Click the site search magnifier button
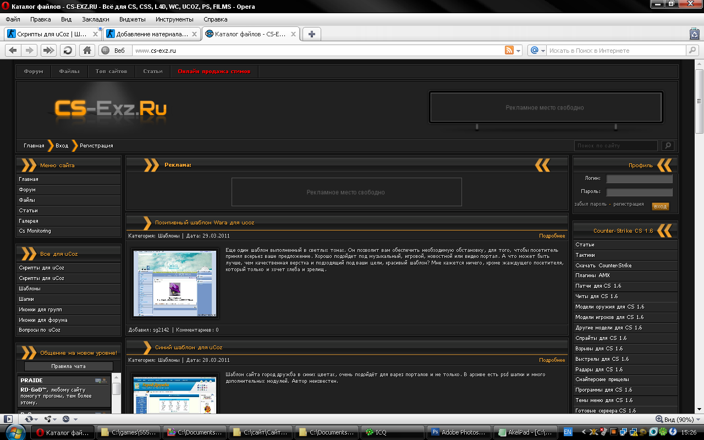This screenshot has height=440, width=704. tap(668, 146)
